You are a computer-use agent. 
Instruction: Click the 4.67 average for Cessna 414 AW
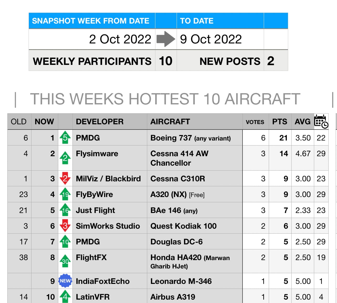click(303, 154)
